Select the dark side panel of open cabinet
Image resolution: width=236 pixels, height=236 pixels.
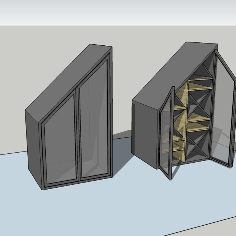[x=145, y=134]
